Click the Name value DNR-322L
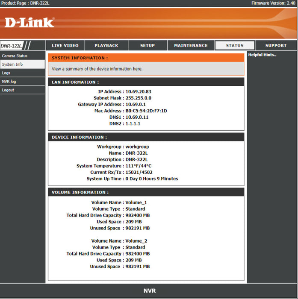Screen dimensions: 298x299 point(136,153)
